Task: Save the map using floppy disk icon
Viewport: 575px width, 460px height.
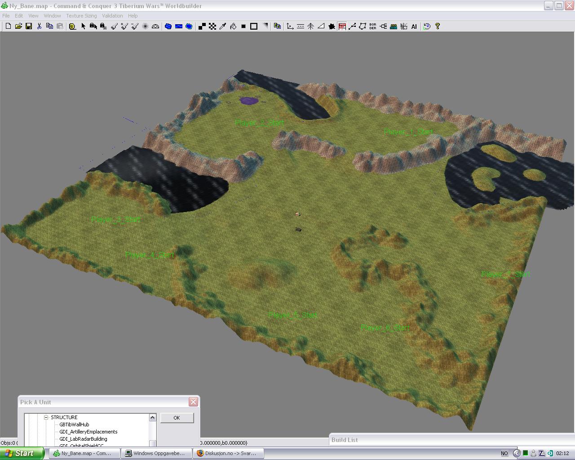Action: [x=29, y=27]
